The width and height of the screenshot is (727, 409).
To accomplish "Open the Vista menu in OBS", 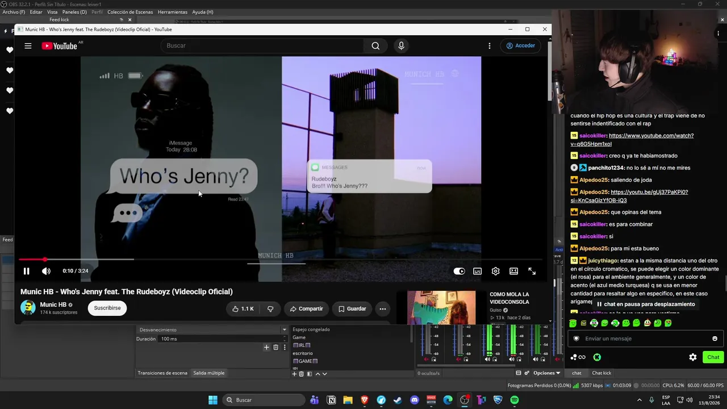I will pos(52,12).
